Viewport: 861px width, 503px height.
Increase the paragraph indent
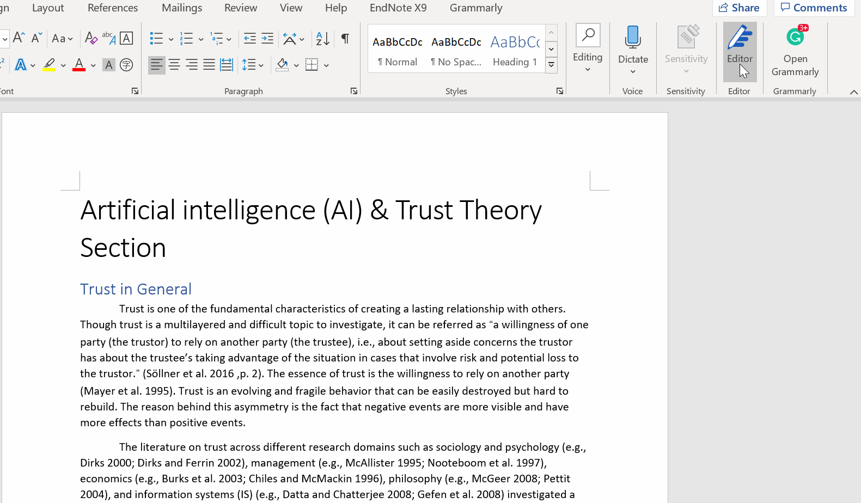(267, 38)
